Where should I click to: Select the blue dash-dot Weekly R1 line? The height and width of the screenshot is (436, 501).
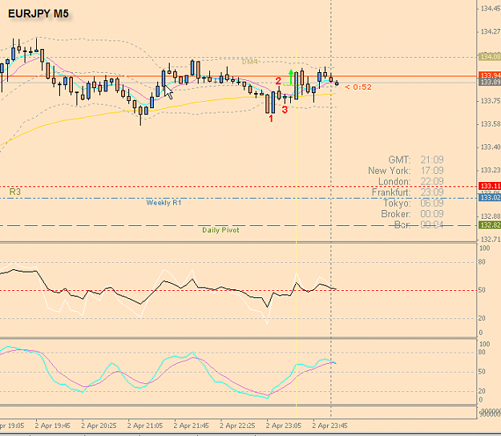238,198
